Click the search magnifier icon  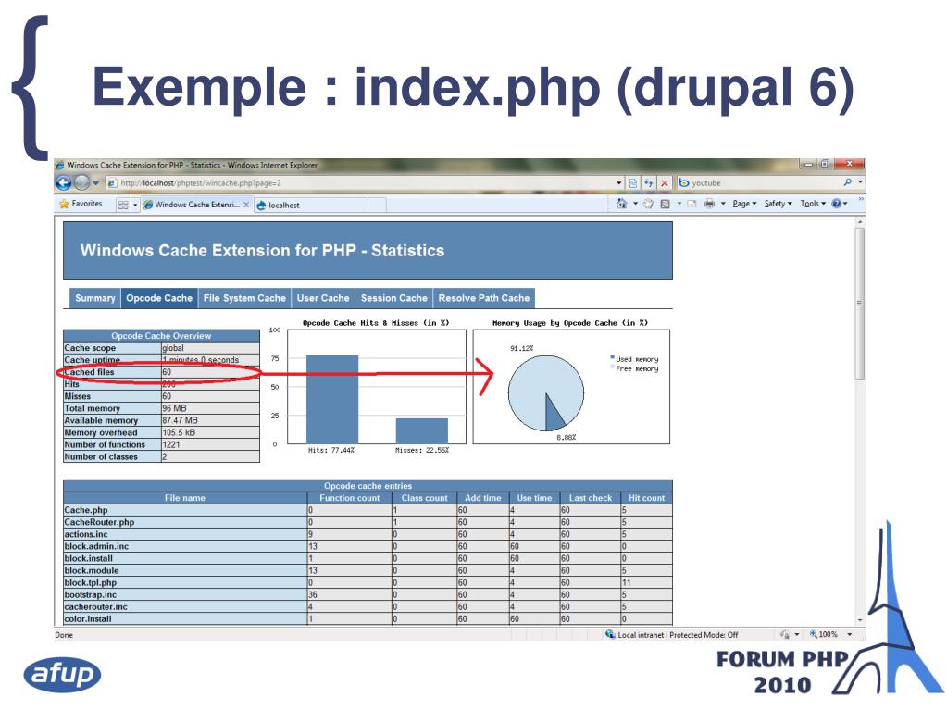point(848,182)
